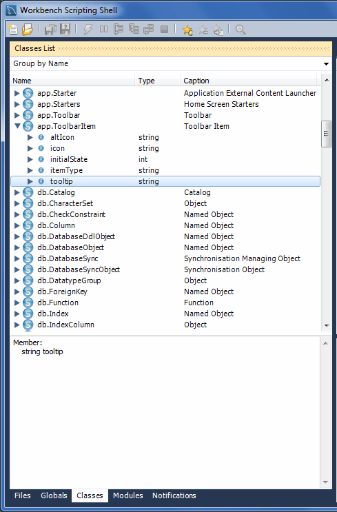Select the db.DatatypeGroup row
The width and height of the screenshot is (337, 512).
(165, 280)
